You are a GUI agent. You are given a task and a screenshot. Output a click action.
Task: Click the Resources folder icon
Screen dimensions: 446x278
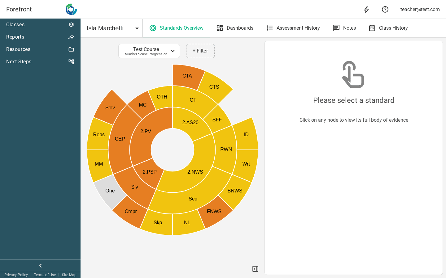pyautogui.click(x=71, y=49)
